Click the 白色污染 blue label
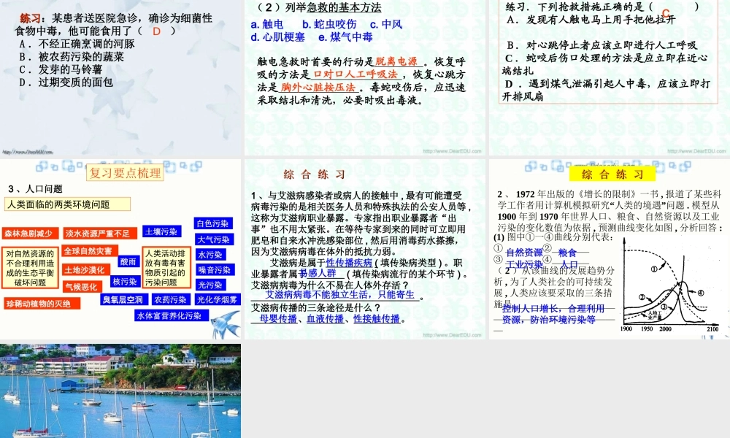730x438 pixels. [x=213, y=223]
